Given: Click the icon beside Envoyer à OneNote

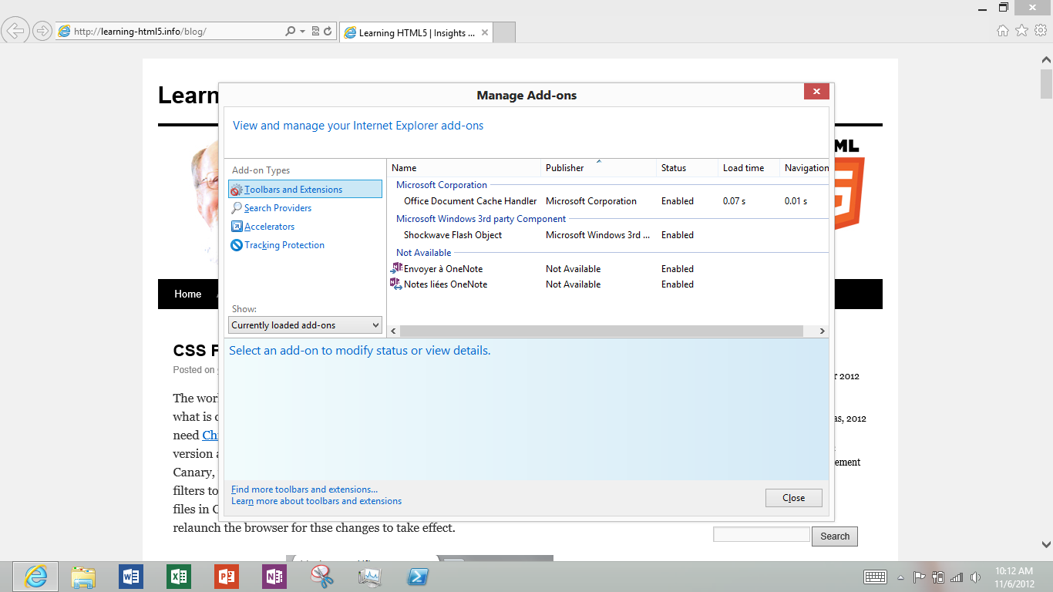Looking at the screenshot, I should click(396, 268).
